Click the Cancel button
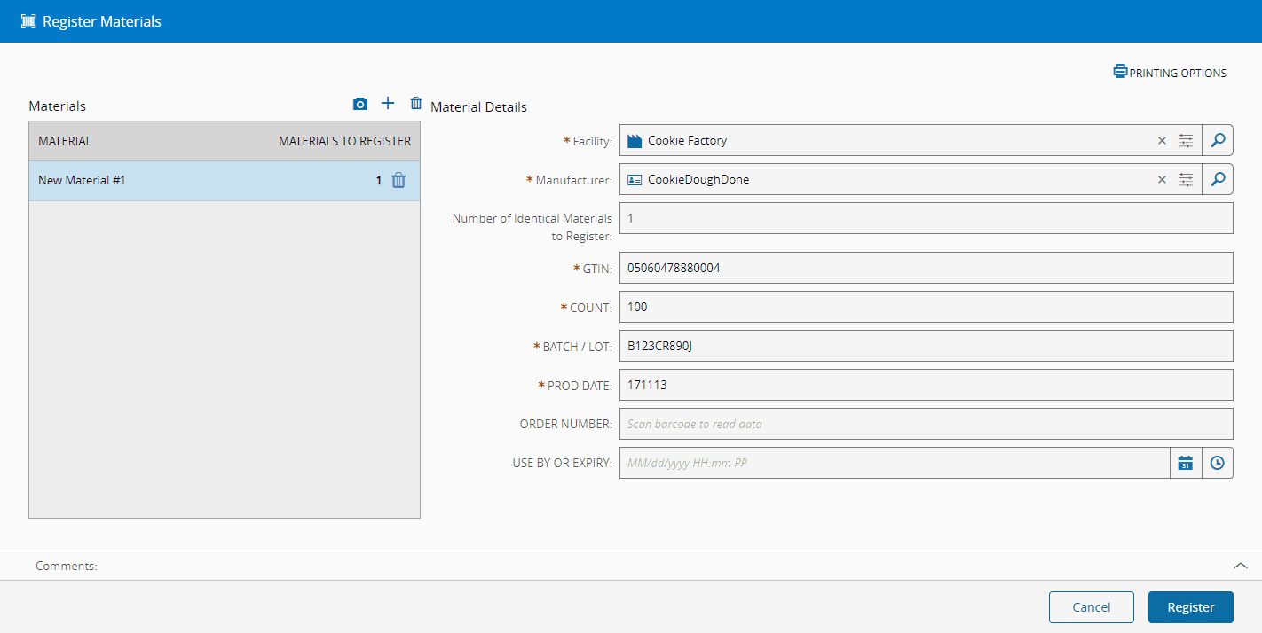1262x633 pixels. point(1091,607)
